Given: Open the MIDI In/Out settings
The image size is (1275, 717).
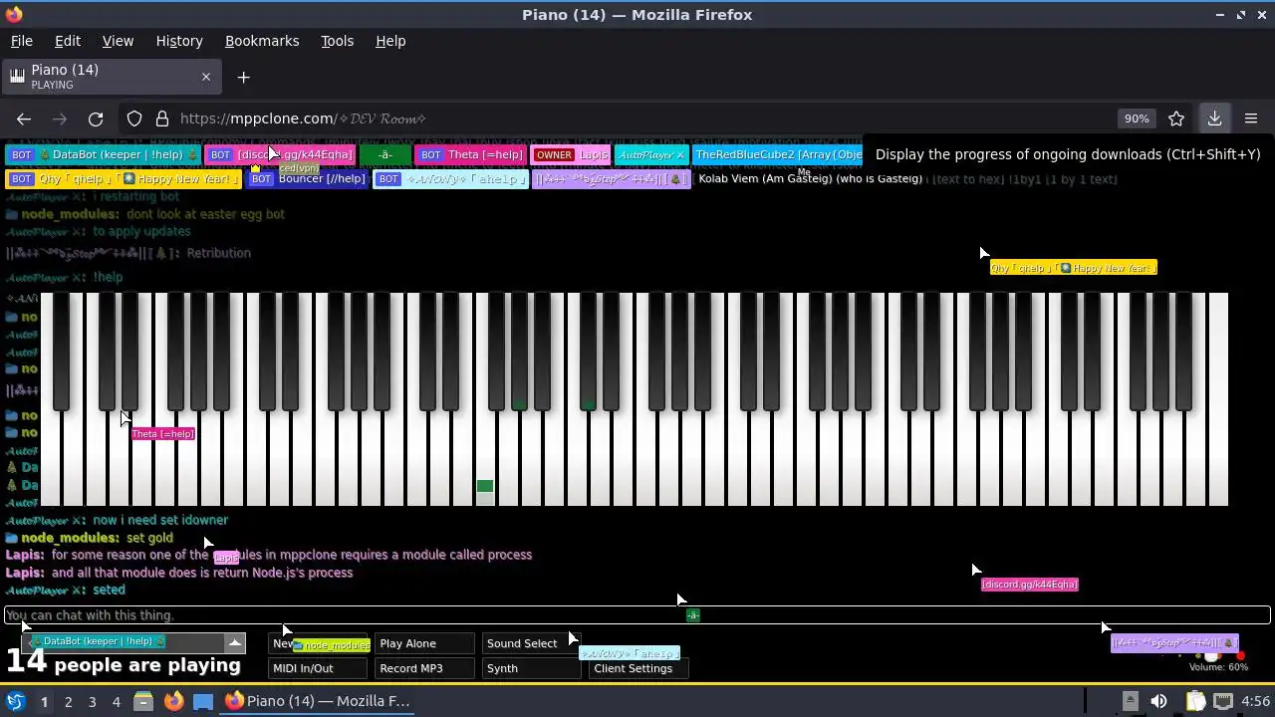Looking at the screenshot, I should [x=318, y=668].
